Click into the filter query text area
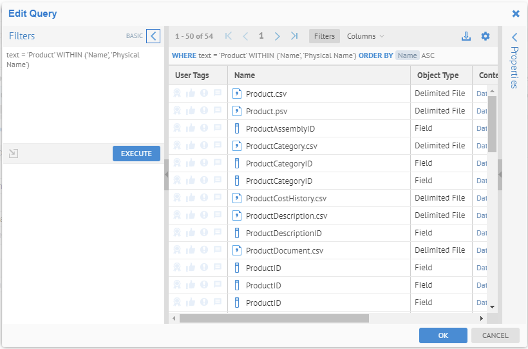 [x=82, y=97]
